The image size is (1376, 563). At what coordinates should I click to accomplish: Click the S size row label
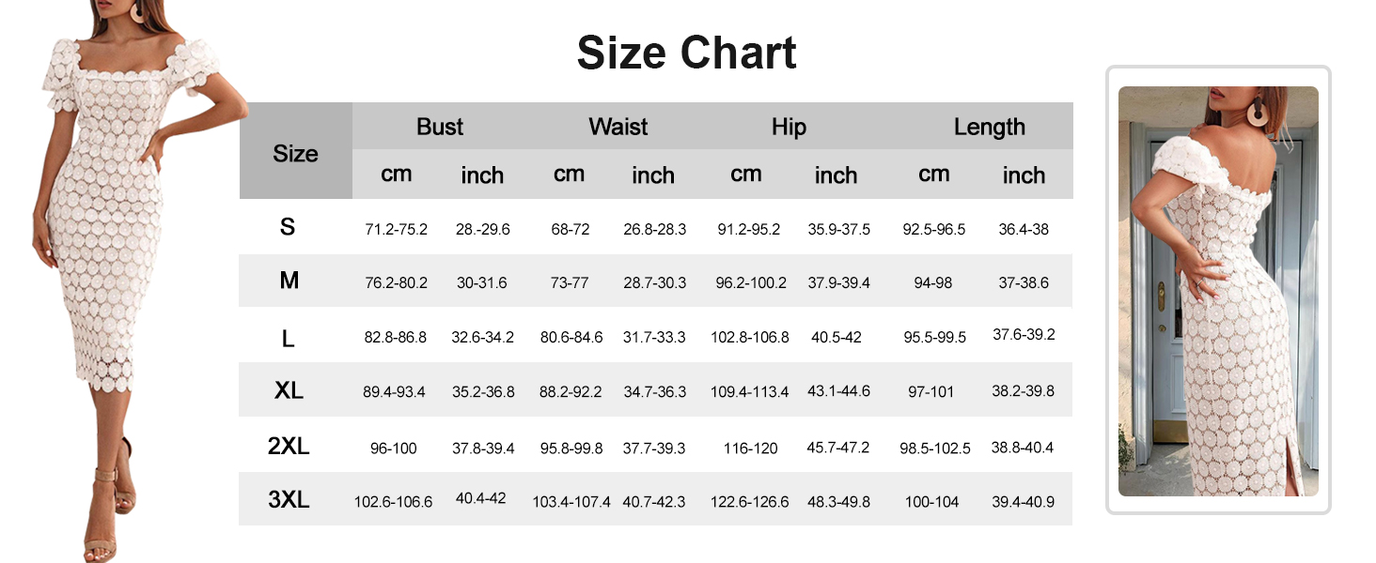click(x=288, y=227)
